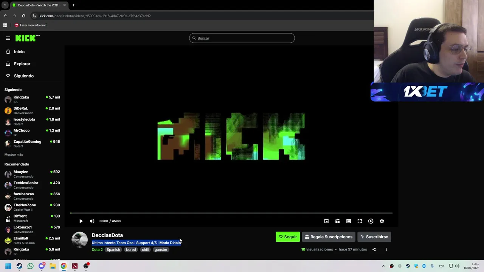Screen dimensions: 484x272
Task: Follow DecclasDota with Seguir button
Action: pos(288,237)
